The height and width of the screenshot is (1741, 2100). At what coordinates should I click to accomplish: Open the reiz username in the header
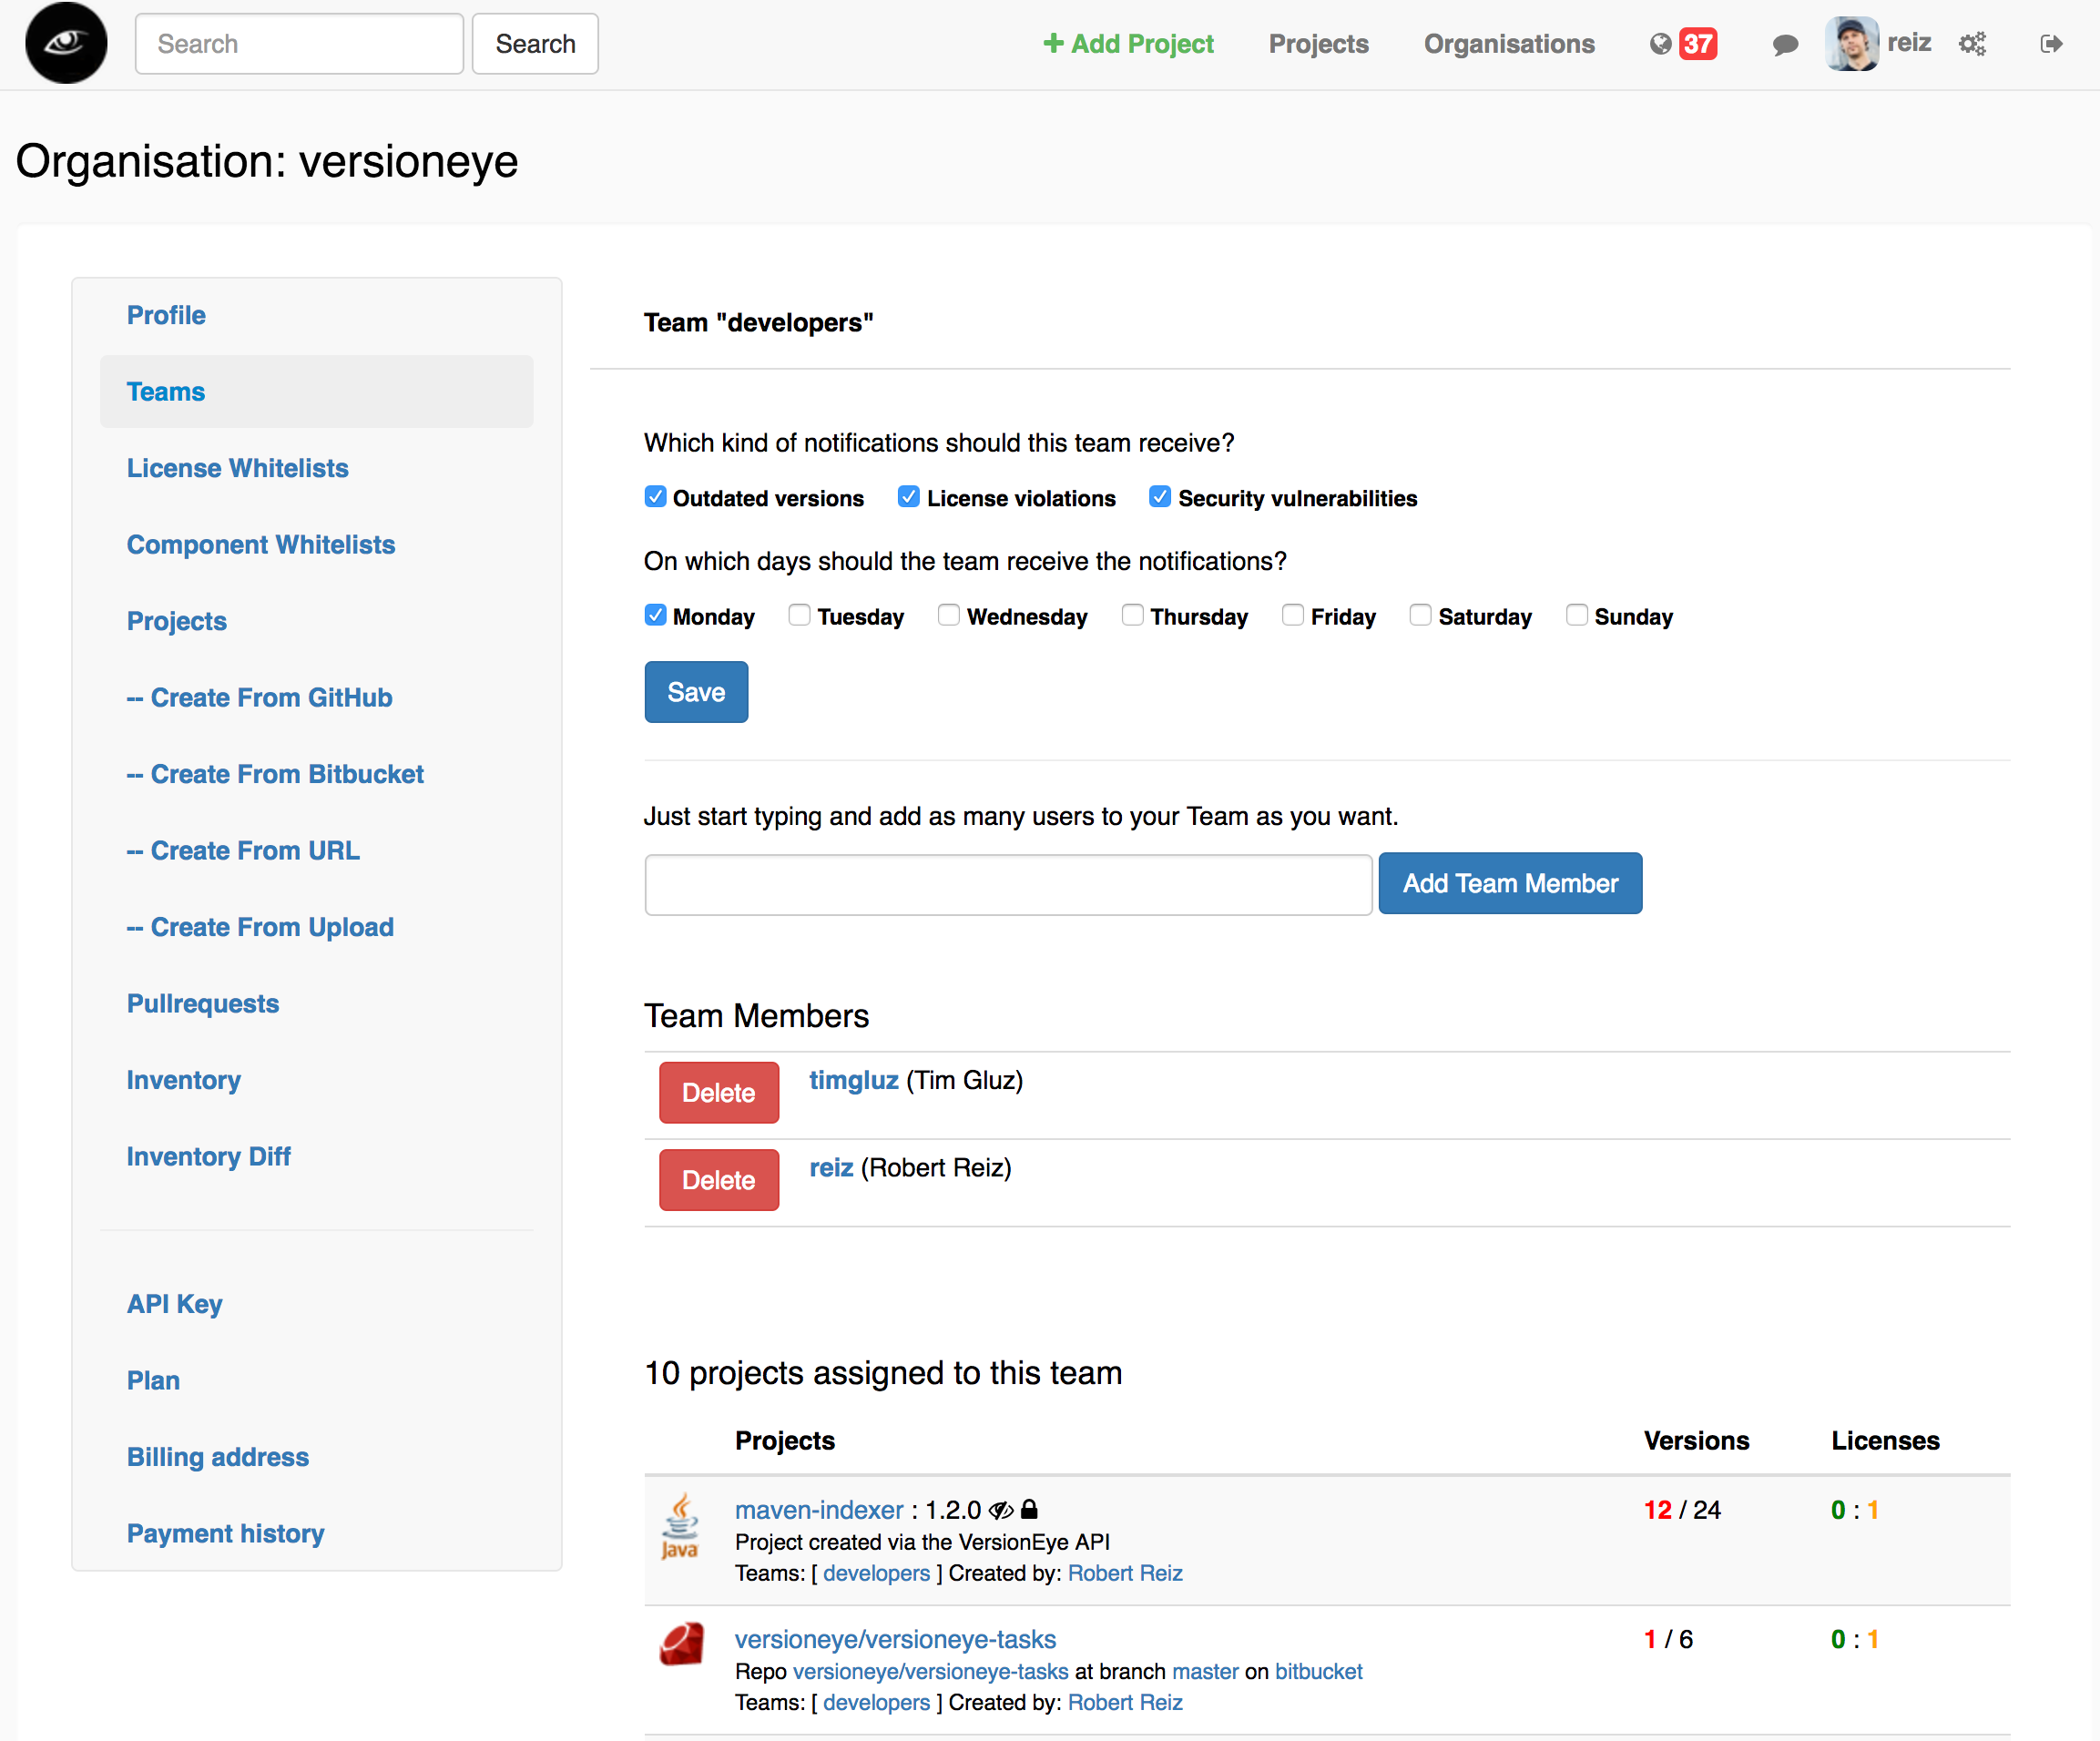click(1909, 43)
